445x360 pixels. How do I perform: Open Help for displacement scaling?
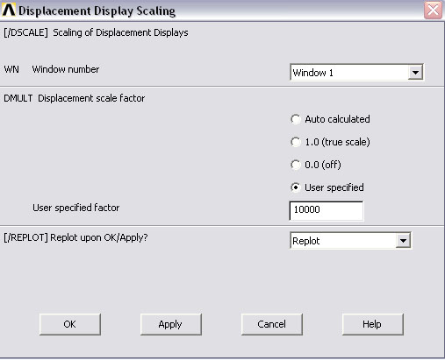point(372,324)
